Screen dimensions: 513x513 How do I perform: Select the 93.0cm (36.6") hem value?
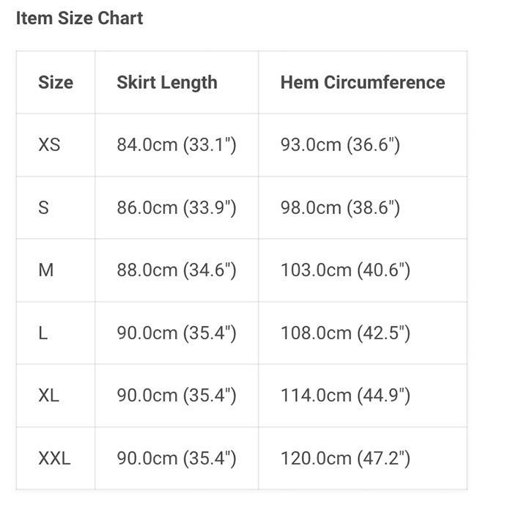point(340,144)
